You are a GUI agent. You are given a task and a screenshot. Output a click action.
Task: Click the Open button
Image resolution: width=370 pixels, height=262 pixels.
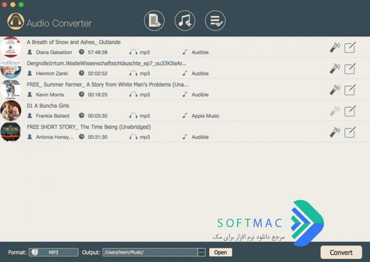point(220,252)
